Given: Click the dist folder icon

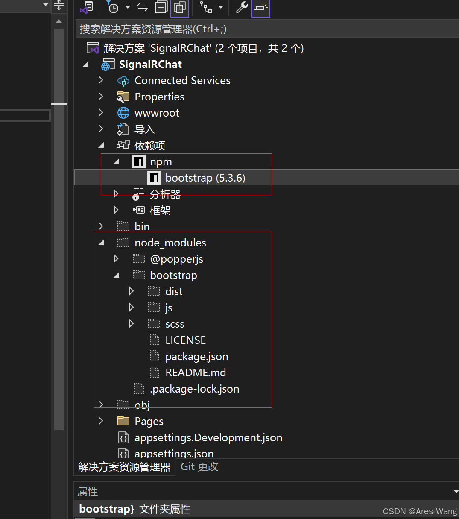Looking at the screenshot, I should [x=154, y=291].
